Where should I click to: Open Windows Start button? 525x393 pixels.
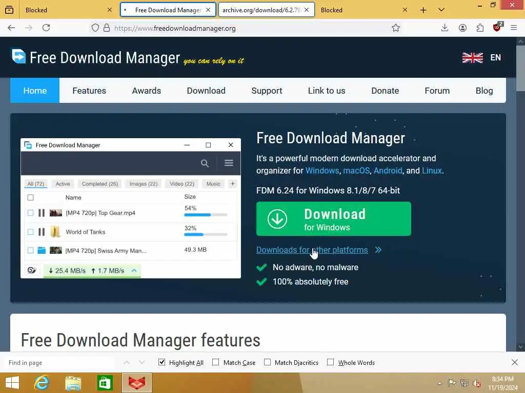12,383
